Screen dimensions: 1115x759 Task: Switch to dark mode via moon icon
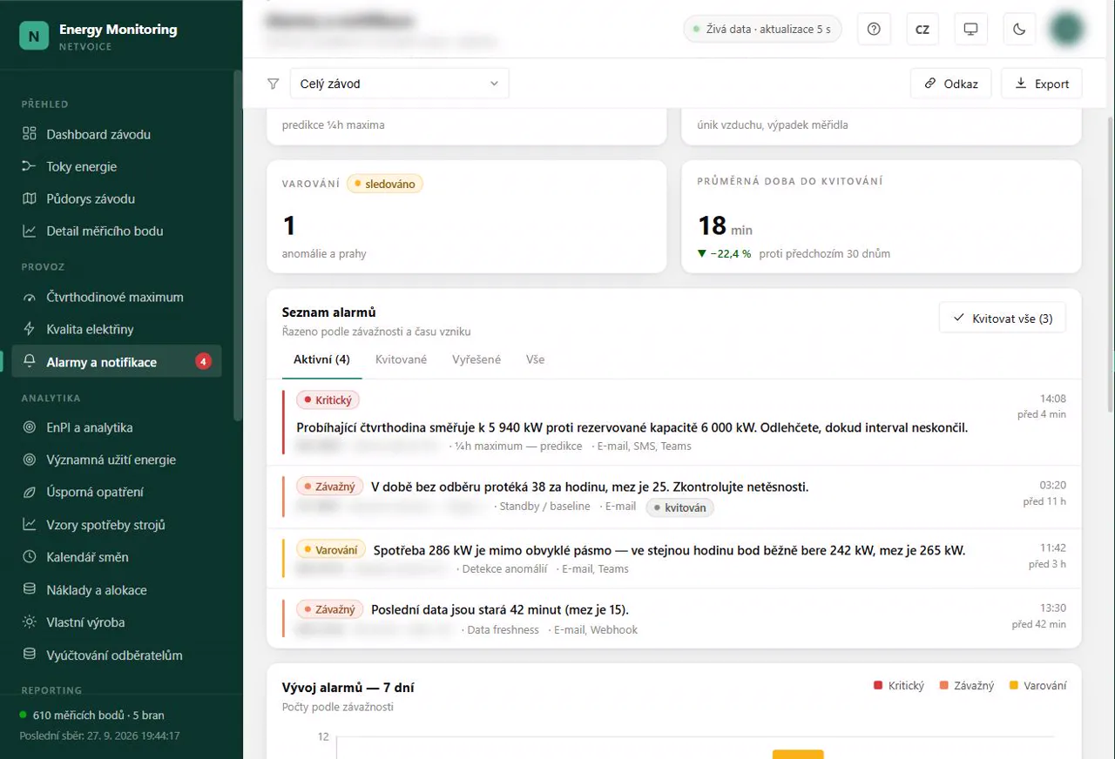pyautogui.click(x=1019, y=29)
